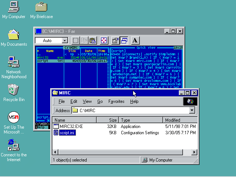This screenshot has height=177, width=236.
Task: Open the Favorites menu in MIRC window
Action: [117, 101]
